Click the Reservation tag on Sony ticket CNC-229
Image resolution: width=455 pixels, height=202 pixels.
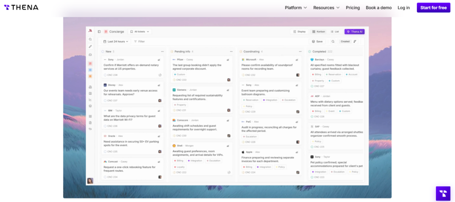pyautogui.click(x=251, y=100)
